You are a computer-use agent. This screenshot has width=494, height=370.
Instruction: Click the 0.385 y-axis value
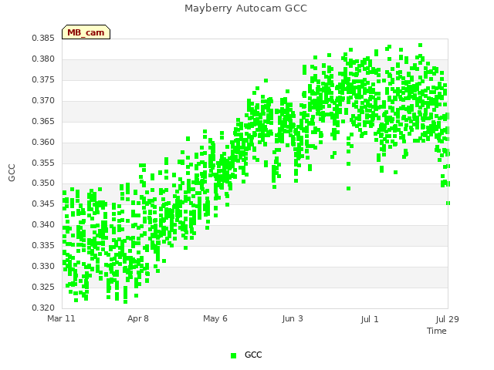pyautogui.click(x=43, y=39)
